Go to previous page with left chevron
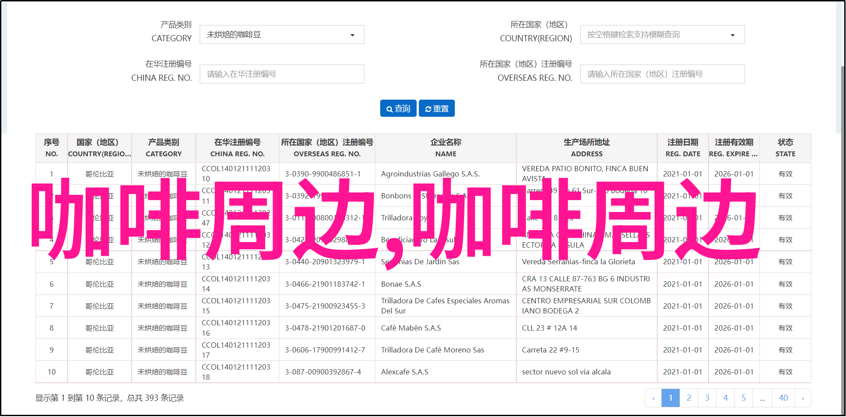The height and width of the screenshot is (417, 846). (x=653, y=398)
